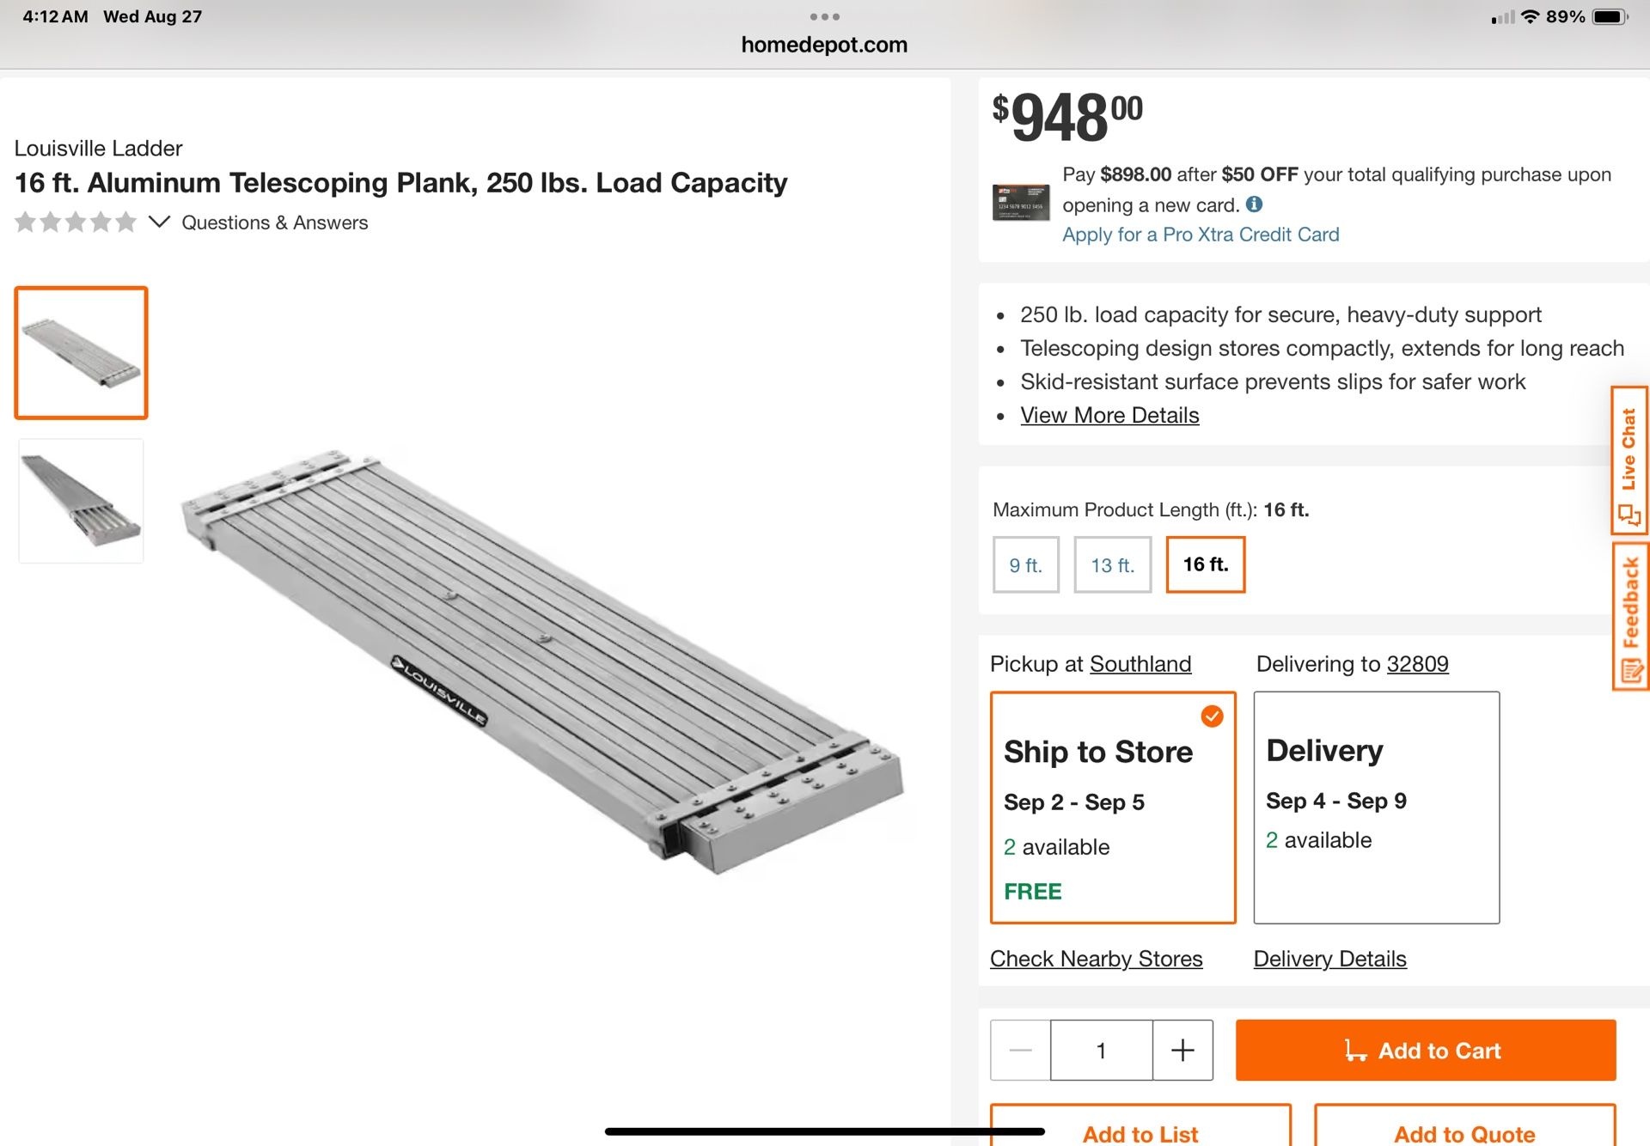
Task: Click the quantity input field
Action: click(x=1101, y=1050)
